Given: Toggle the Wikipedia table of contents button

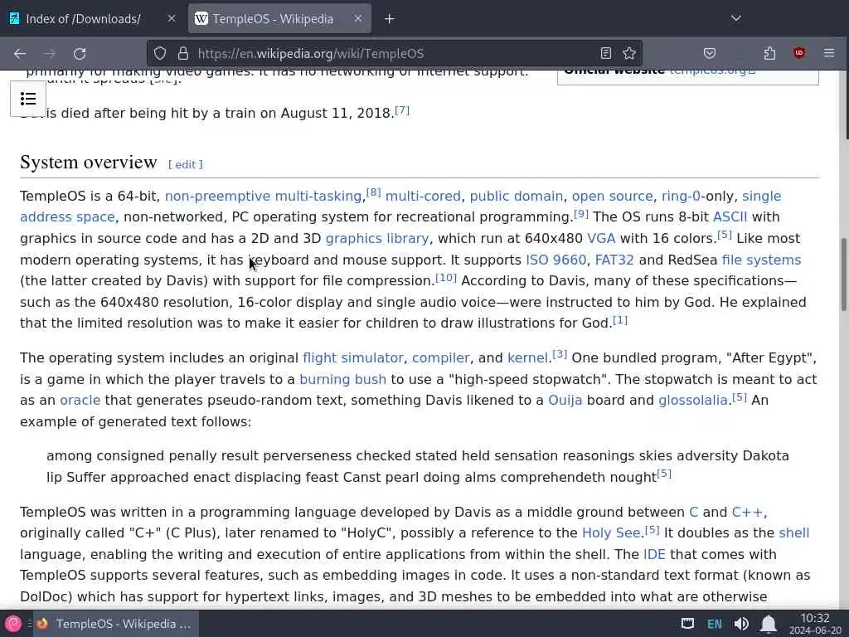Looking at the screenshot, I should [x=28, y=99].
